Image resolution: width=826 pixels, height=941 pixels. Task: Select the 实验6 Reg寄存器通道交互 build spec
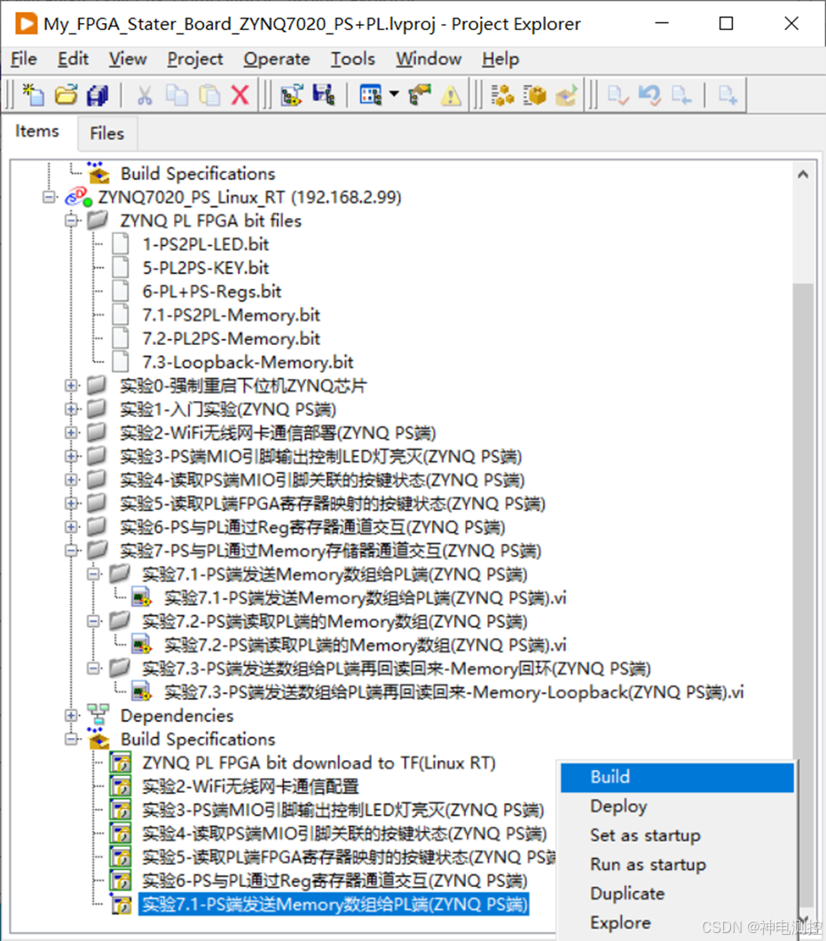point(334,881)
